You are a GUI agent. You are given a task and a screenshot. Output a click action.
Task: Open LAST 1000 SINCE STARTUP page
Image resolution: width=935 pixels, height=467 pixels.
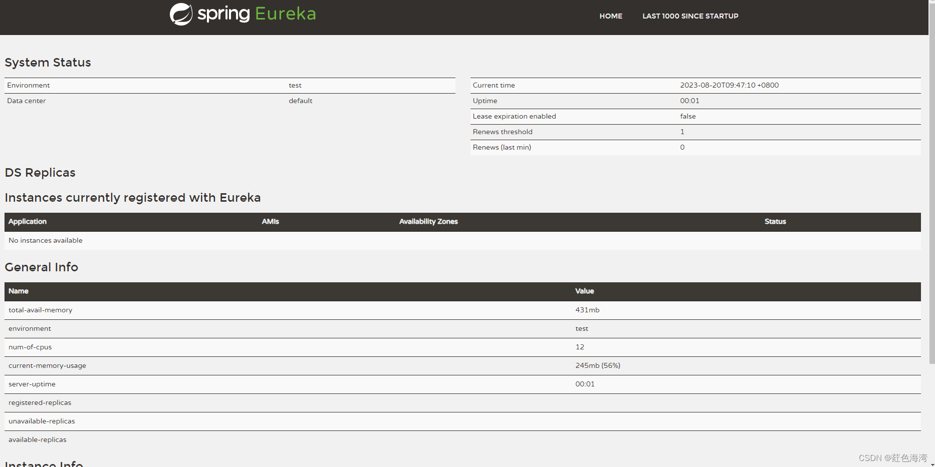click(690, 16)
